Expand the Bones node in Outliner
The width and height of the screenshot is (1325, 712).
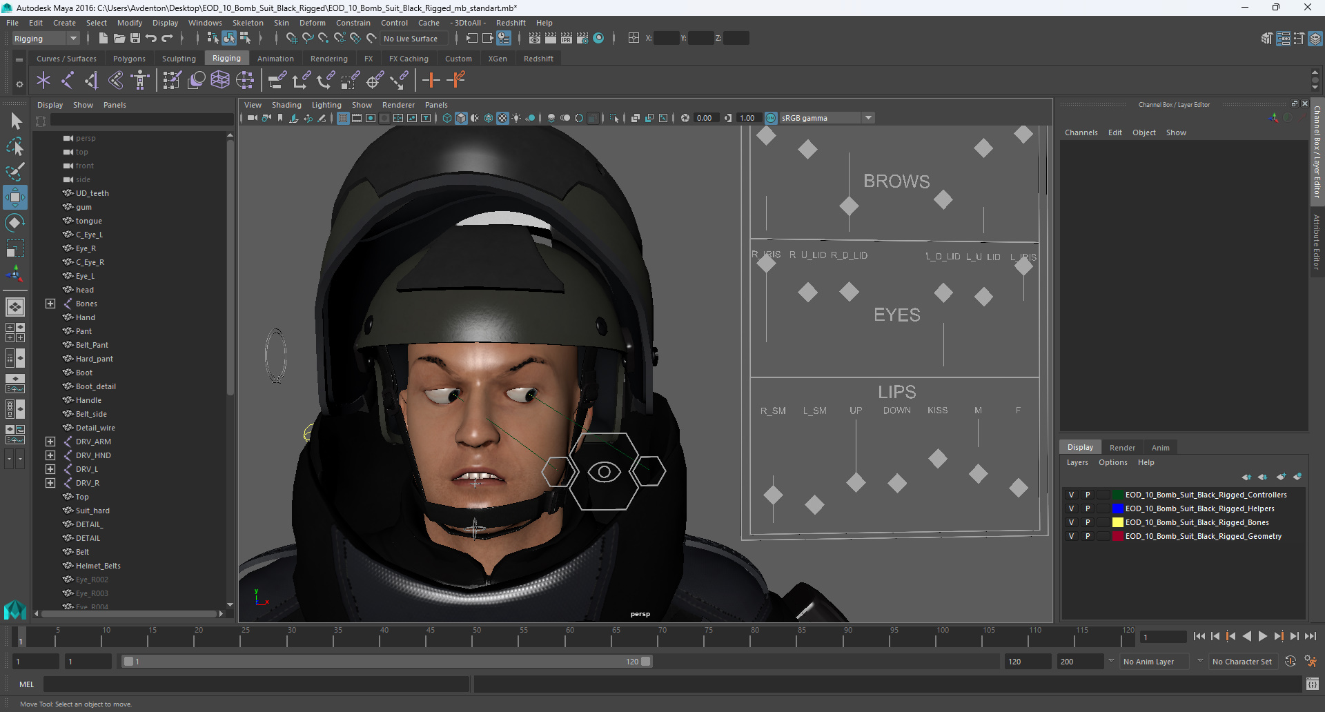[x=50, y=304]
